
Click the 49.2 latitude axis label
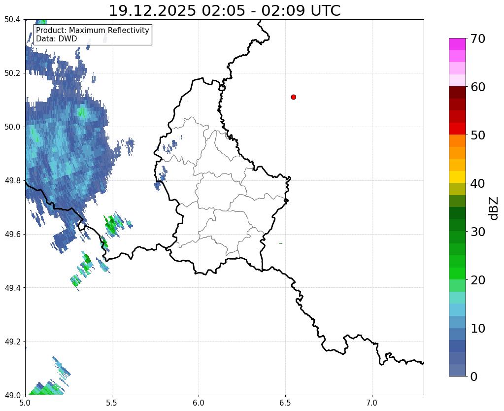(12, 342)
